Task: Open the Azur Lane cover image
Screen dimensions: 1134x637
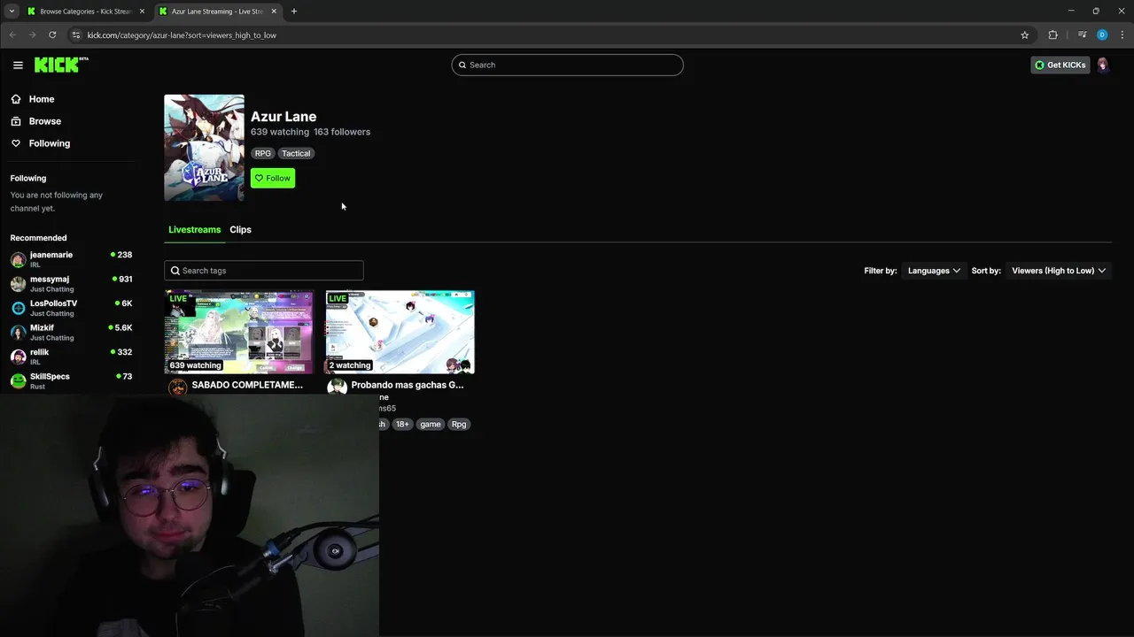Action: coord(204,148)
